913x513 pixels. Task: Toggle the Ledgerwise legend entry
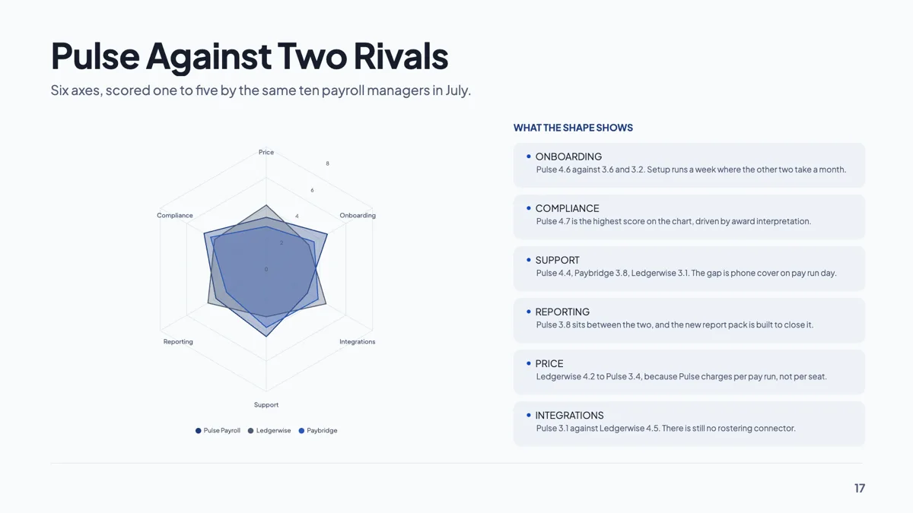(x=269, y=431)
